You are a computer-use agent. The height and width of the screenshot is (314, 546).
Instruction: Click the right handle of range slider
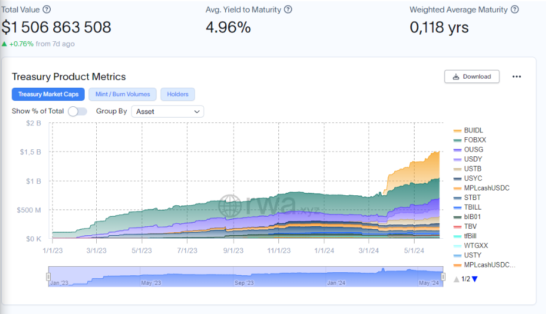click(443, 277)
